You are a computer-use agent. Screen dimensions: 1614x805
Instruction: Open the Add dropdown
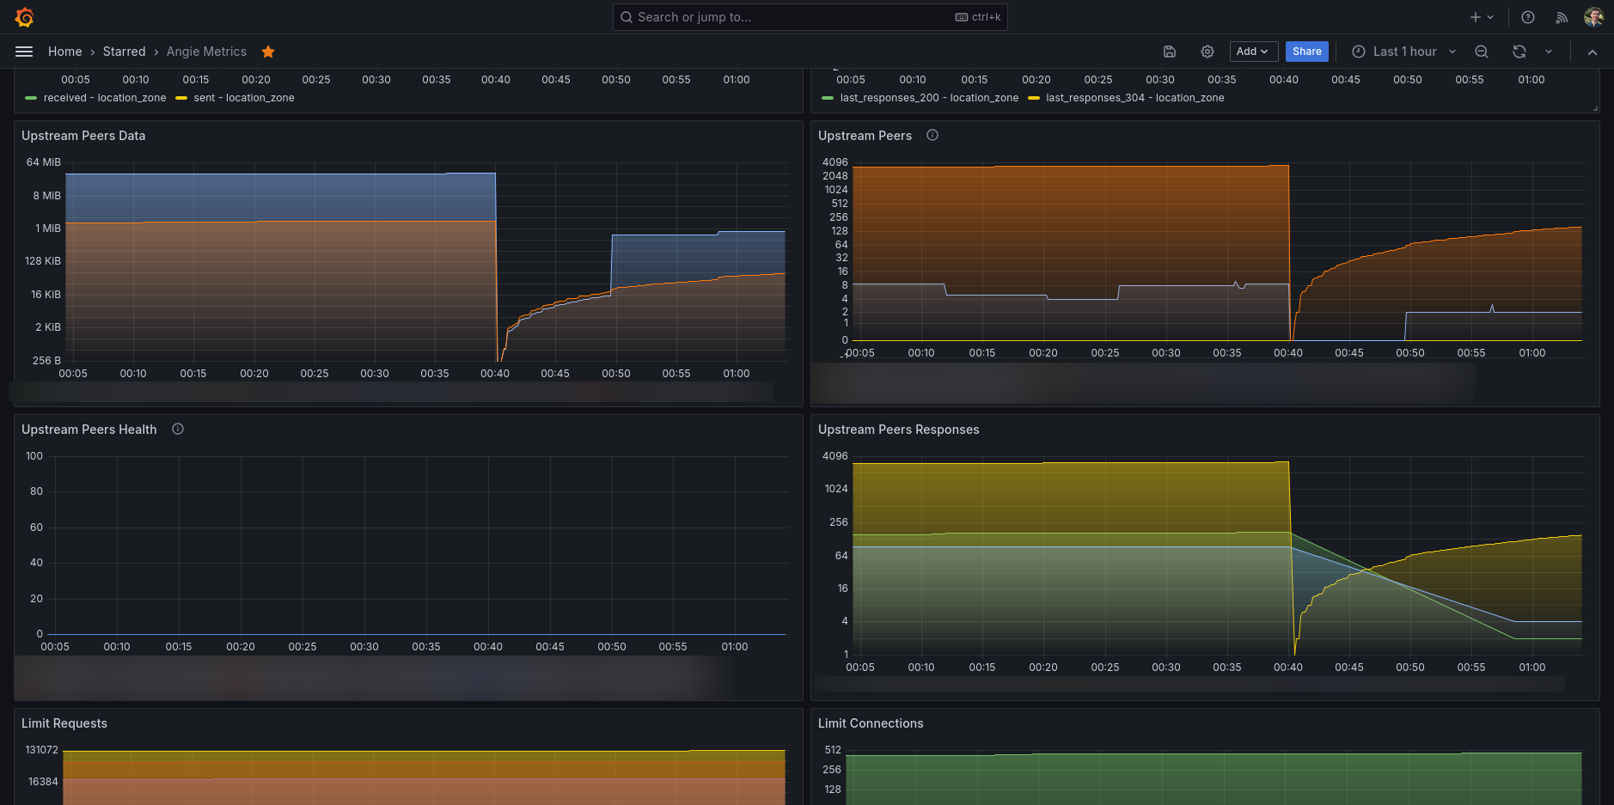(1254, 52)
